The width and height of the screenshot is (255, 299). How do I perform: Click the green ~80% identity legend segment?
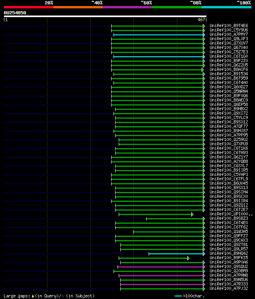[x=177, y=7]
